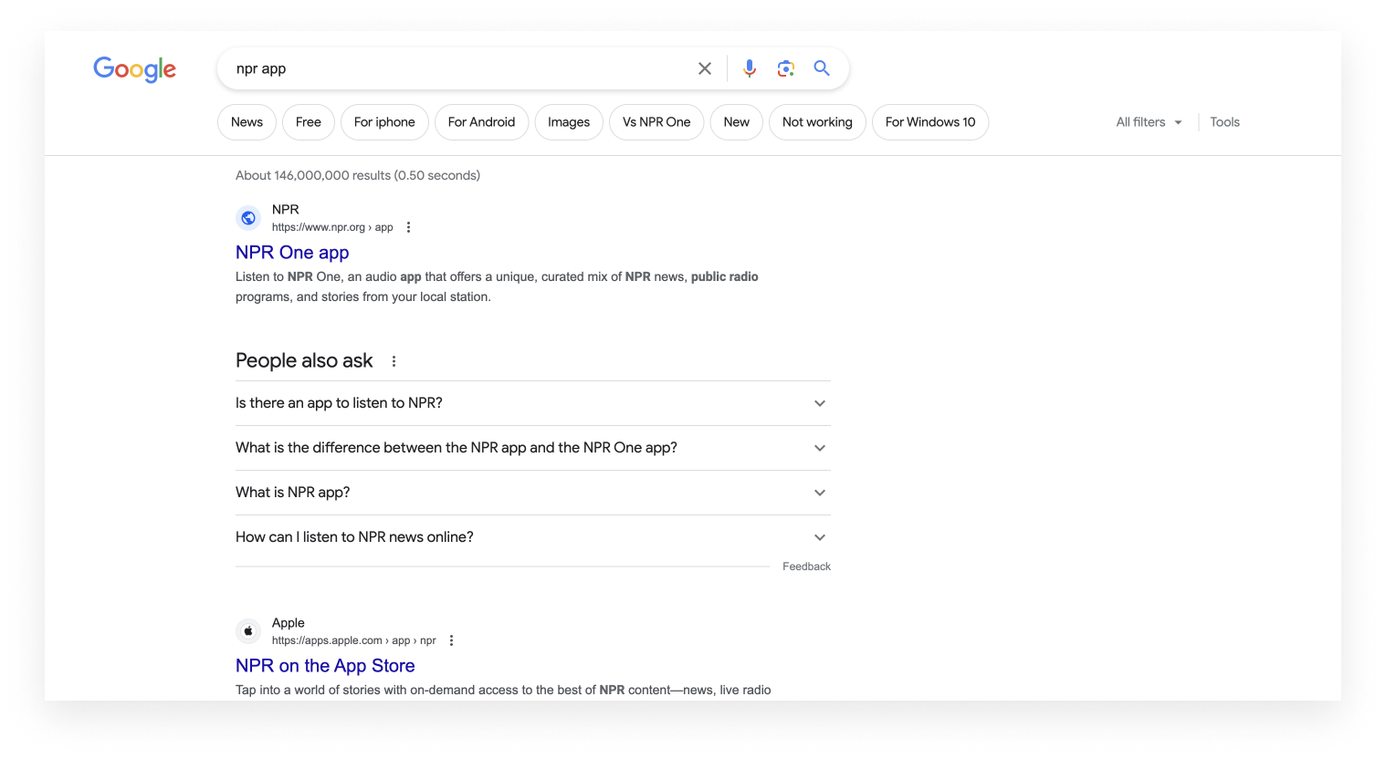Select the Not working filter chip
Viewport: 1386px width, 759px height.
817,122
